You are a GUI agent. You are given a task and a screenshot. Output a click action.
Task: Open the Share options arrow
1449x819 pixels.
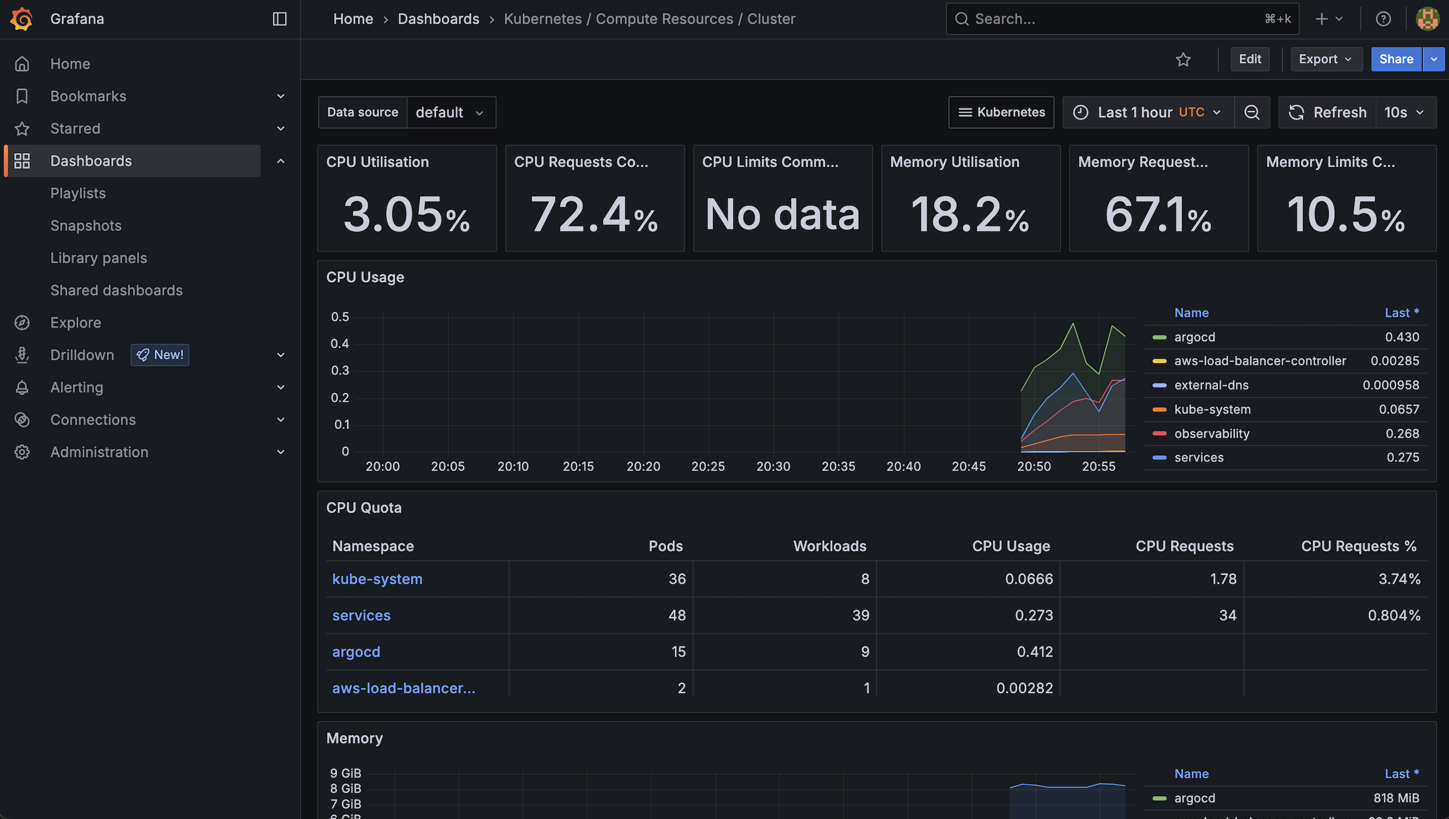click(x=1434, y=59)
